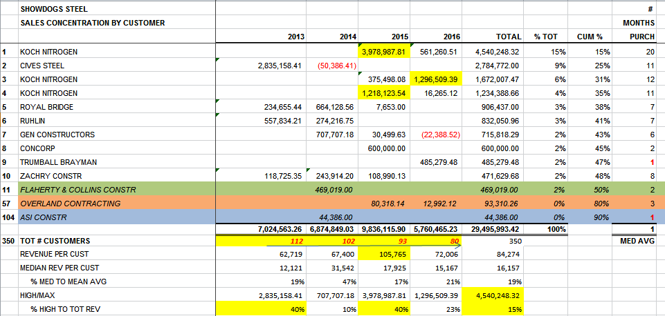
Task: Select the highlighted 4,540,248.32 HIGH/MAX total cell
Action: (x=493, y=295)
